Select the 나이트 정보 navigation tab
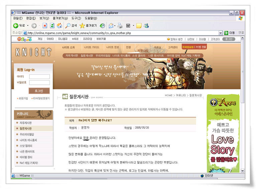 tap(113, 47)
